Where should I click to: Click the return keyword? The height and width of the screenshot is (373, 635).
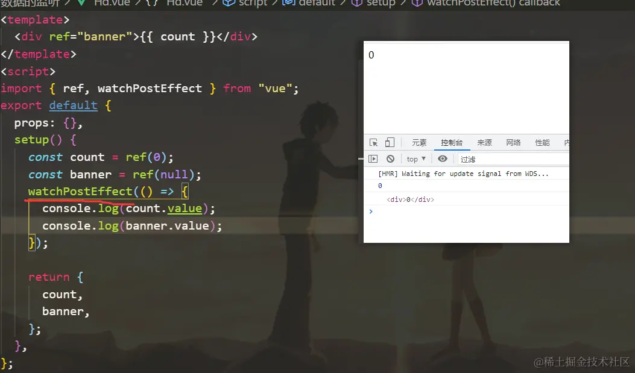pyautogui.click(x=49, y=277)
